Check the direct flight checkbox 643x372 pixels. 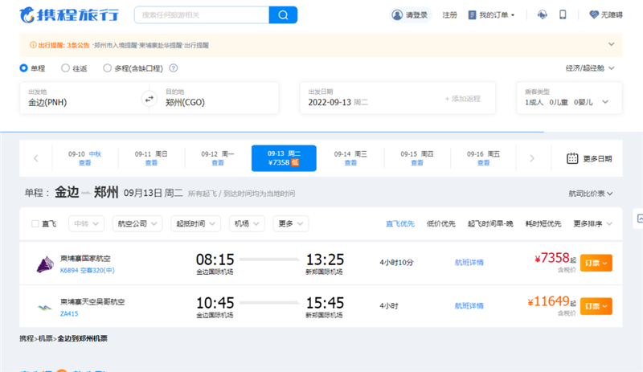pos(35,223)
